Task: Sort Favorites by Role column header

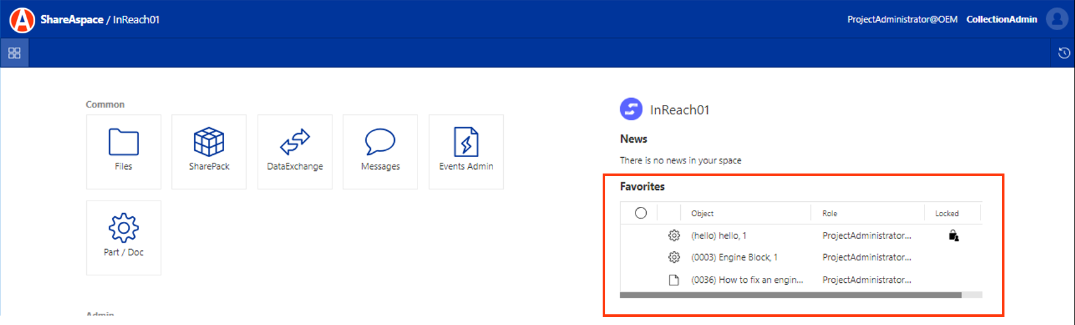Action: pyautogui.click(x=829, y=214)
